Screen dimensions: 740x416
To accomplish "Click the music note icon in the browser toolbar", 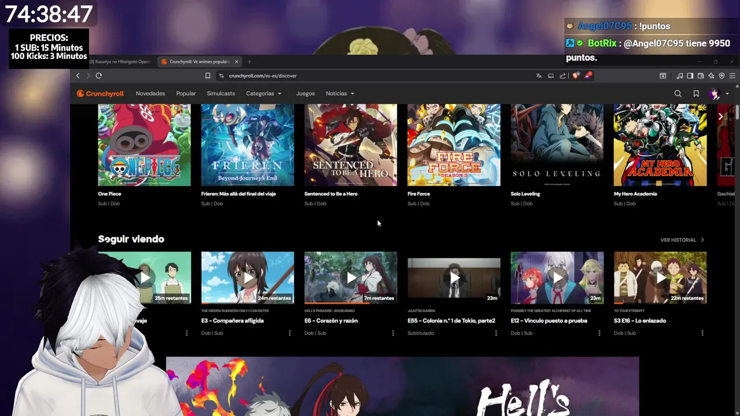I will coord(680,76).
